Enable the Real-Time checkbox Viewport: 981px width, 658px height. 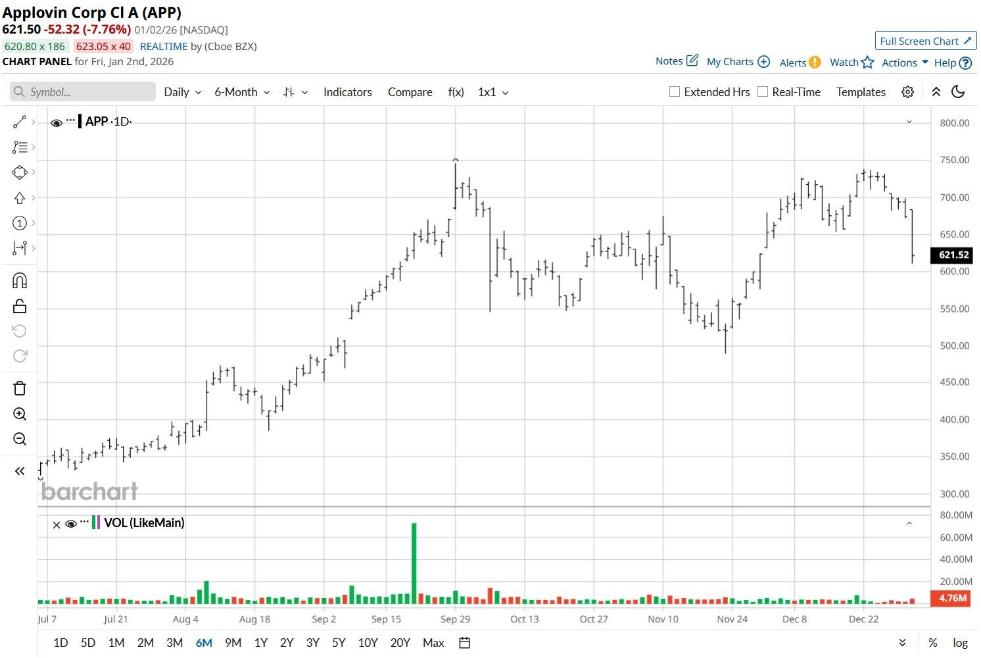pyautogui.click(x=763, y=92)
